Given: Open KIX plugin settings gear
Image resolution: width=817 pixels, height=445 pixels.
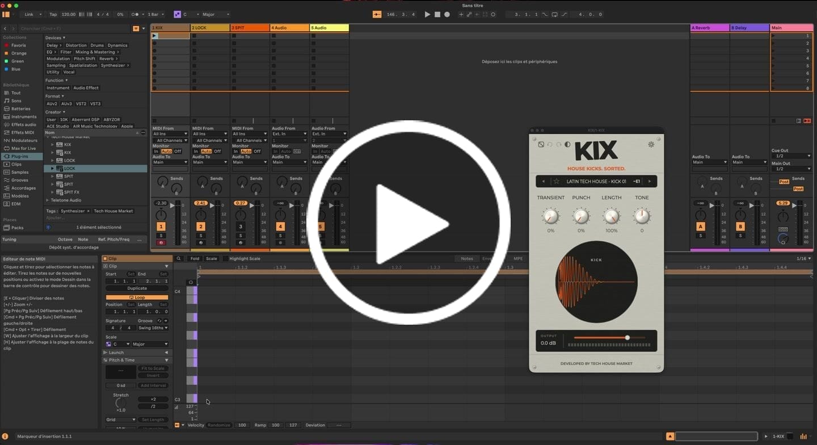Looking at the screenshot, I should tap(651, 144).
